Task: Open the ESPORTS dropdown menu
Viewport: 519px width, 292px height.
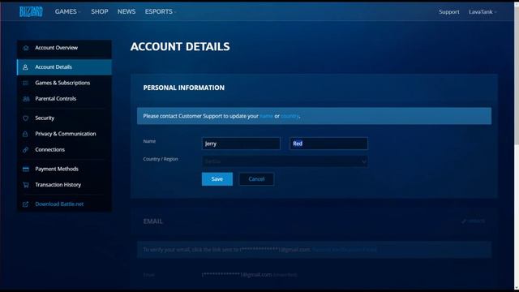Action: (161, 11)
